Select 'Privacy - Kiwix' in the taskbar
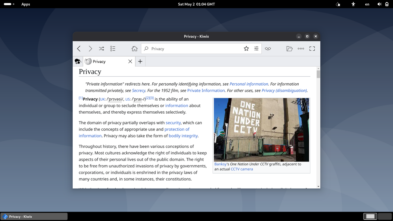Image resolution: width=393 pixels, height=221 pixels. 34,216
